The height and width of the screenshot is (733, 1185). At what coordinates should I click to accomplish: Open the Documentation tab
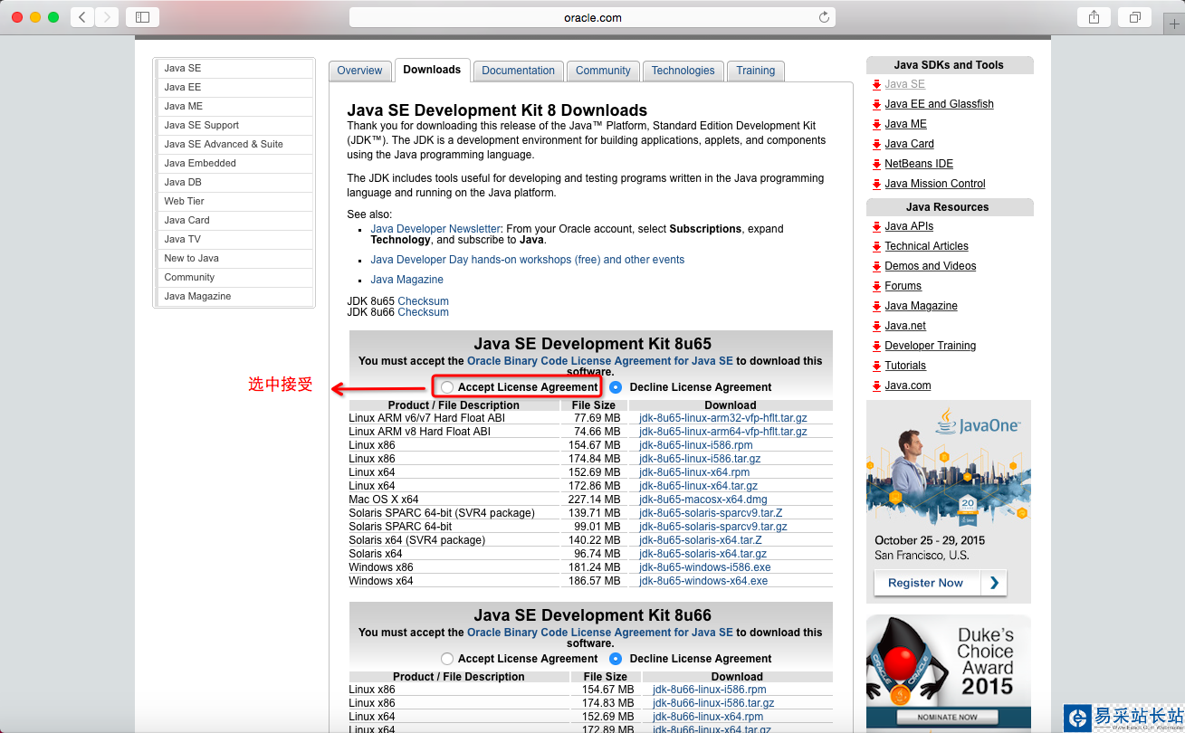pos(518,71)
